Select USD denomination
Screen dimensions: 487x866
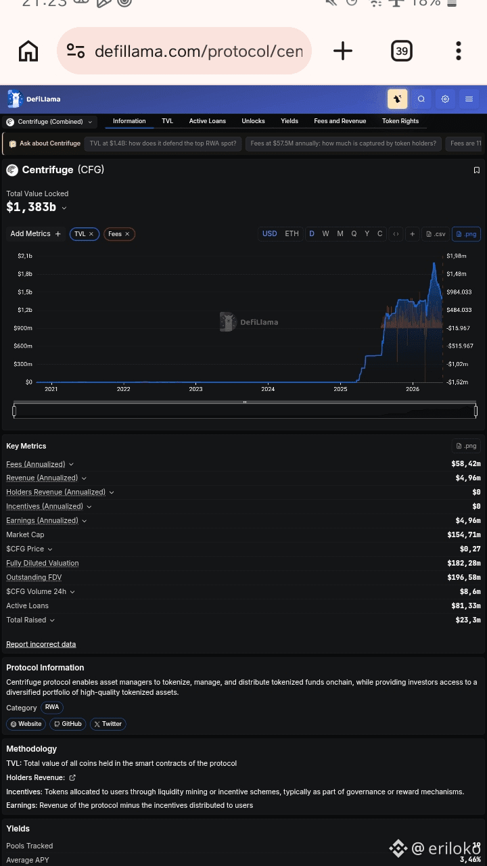pos(269,233)
